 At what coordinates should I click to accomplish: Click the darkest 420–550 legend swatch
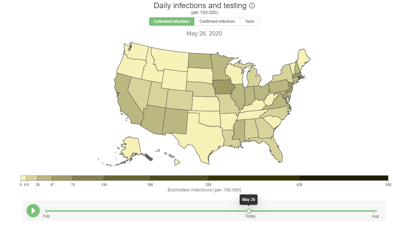pos(344,178)
